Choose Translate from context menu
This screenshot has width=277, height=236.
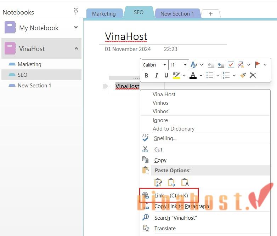coord(205,229)
